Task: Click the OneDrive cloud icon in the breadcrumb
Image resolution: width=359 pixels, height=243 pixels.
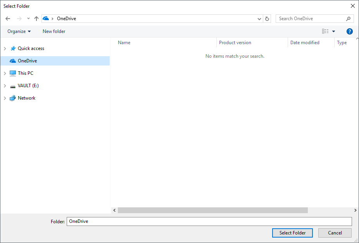Action: [x=45, y=18]
